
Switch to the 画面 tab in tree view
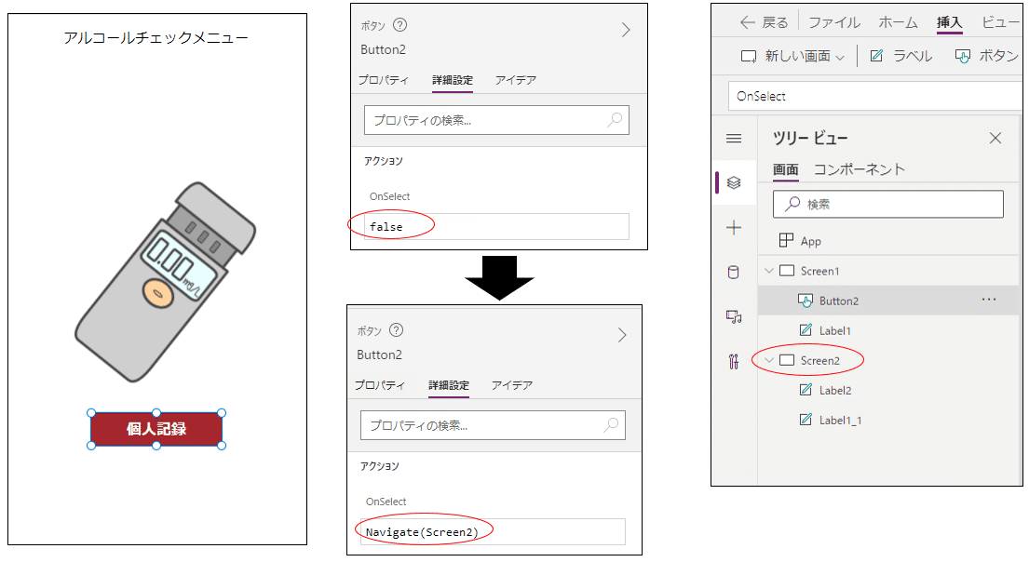tap(786, 169)
